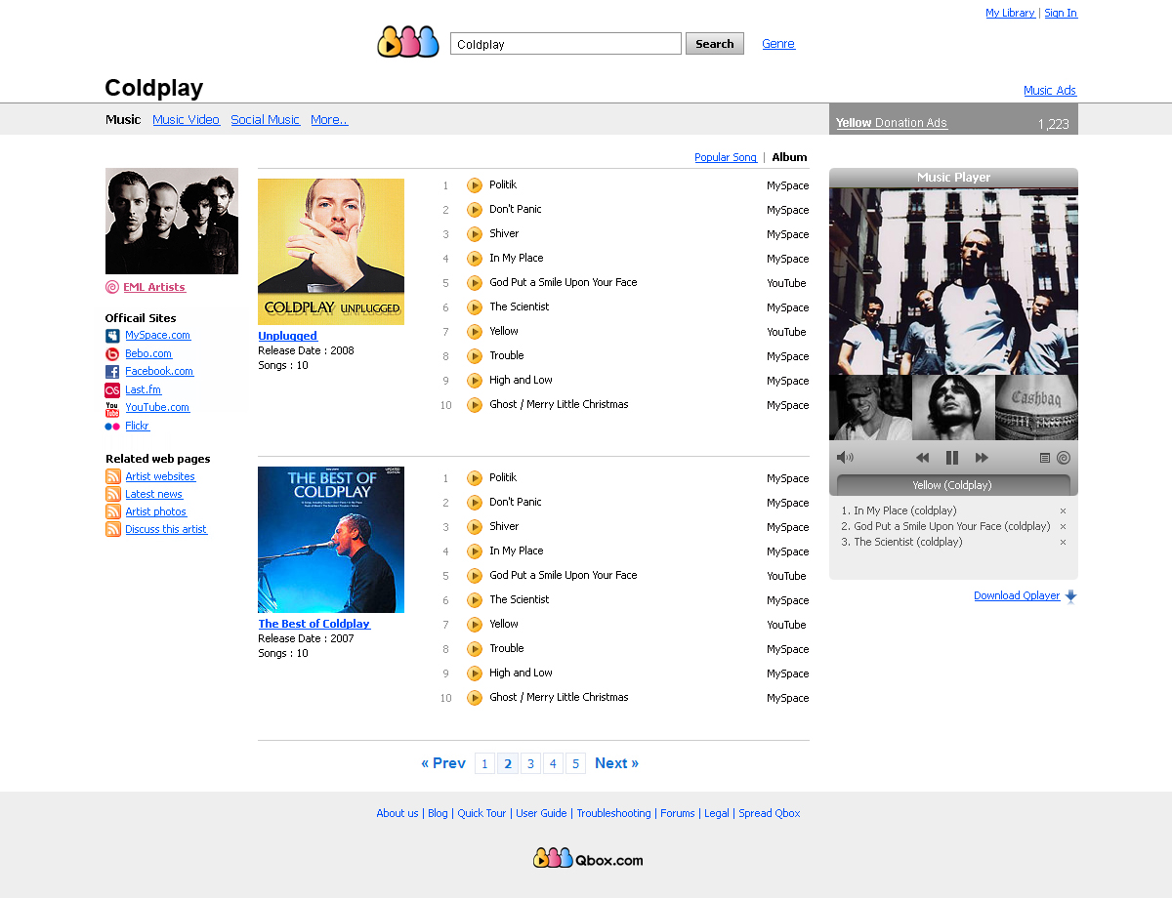The image size is (1172, 898).
Task: Click the YouTube site icon
Action: click(x=112, y=408)
